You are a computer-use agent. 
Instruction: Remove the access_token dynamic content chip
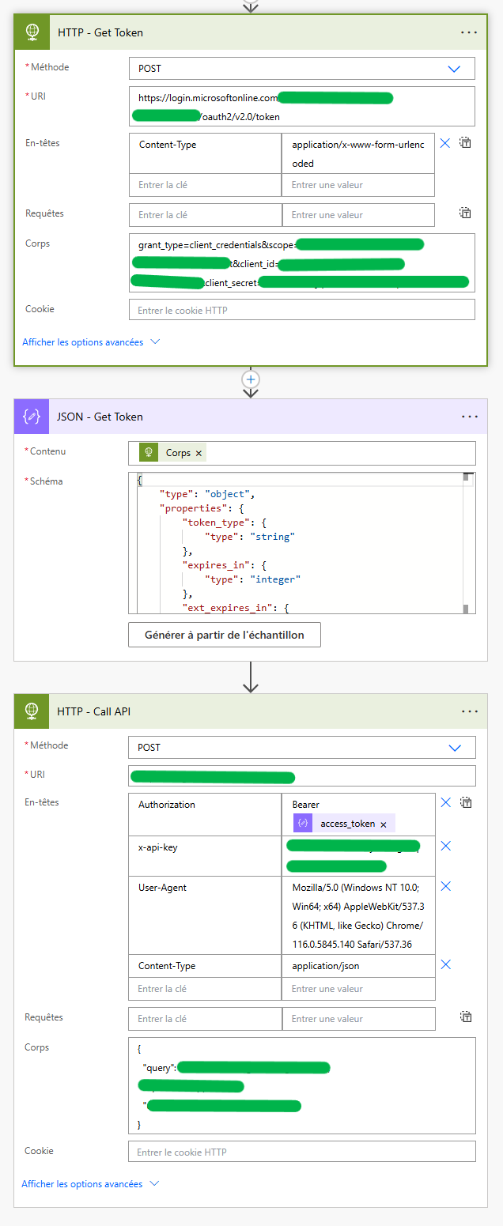coord(384,822)
